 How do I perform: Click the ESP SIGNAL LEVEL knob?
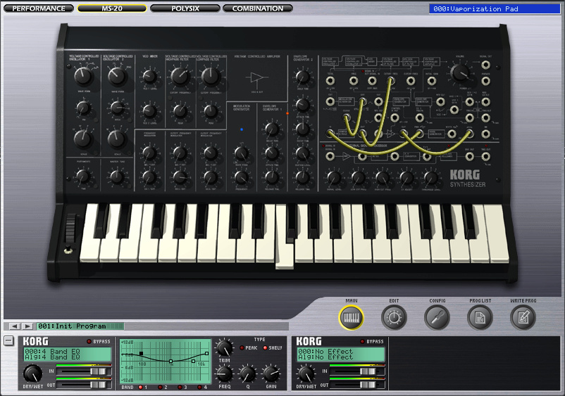click(x=334, y=178)
